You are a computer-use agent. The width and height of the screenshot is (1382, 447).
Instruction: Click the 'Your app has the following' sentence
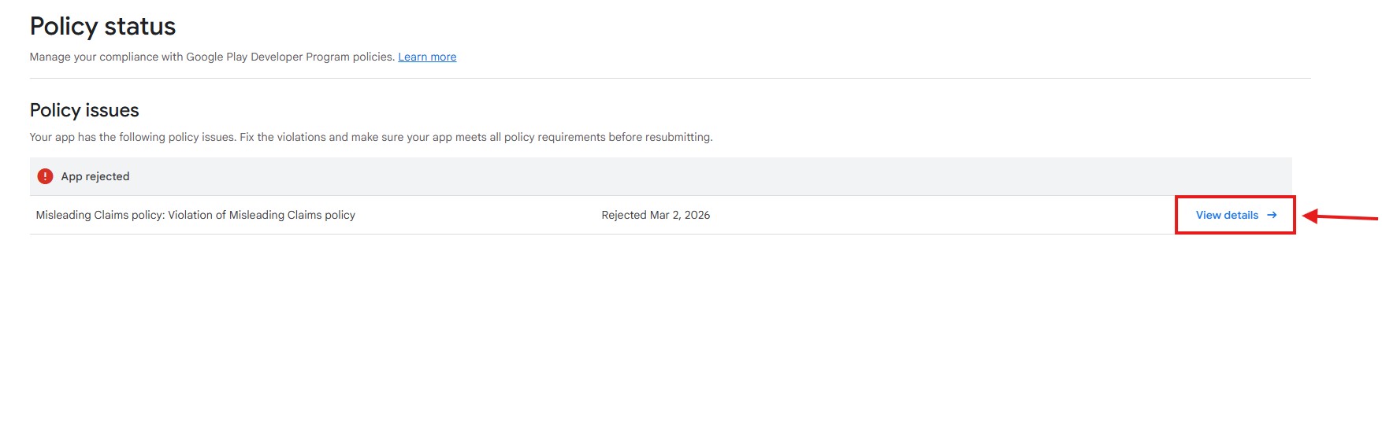132,137
